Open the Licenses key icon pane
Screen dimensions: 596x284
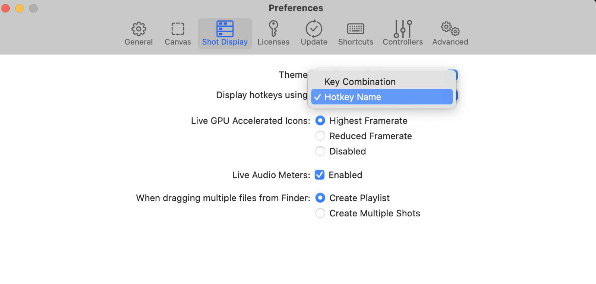pos(273,34)
